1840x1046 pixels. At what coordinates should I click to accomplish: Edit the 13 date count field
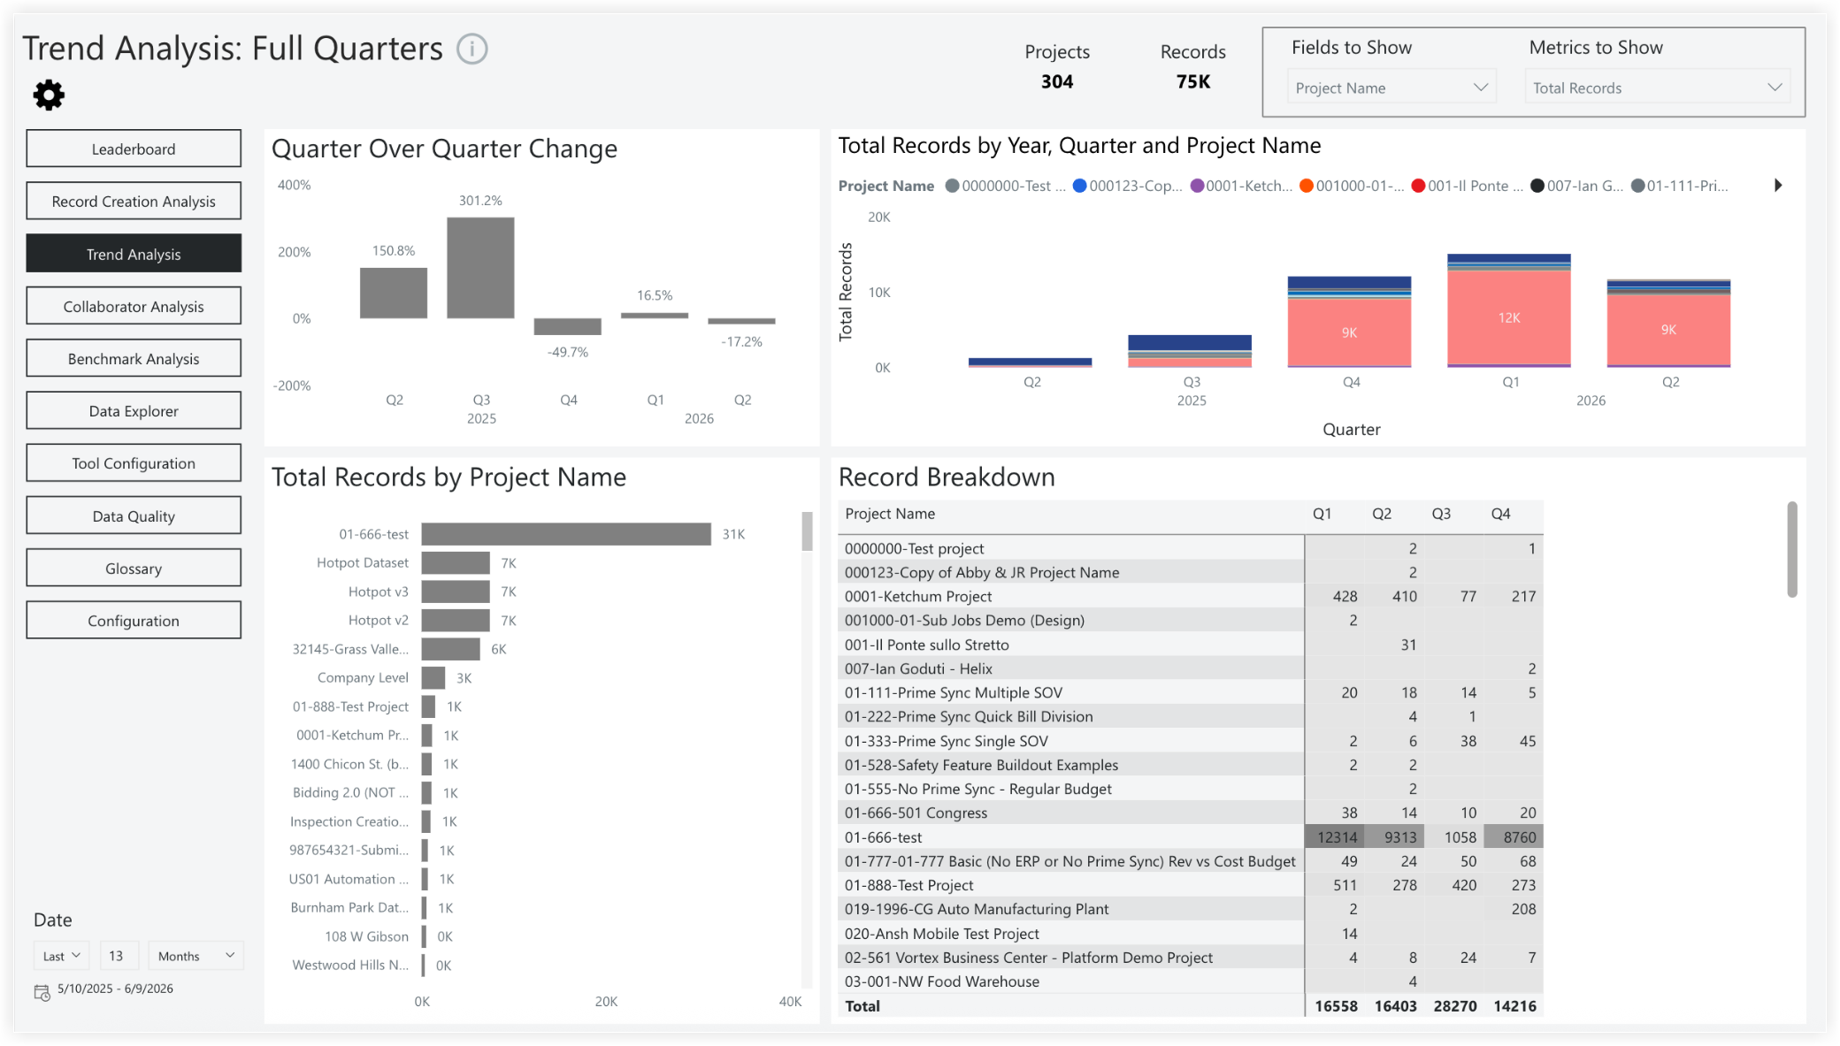[x=119, y=956]
